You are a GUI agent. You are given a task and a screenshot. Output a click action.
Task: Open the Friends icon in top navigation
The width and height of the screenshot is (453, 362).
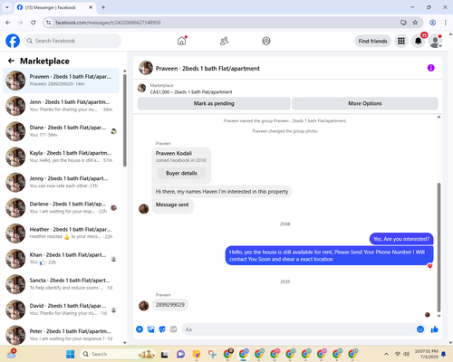224,41
